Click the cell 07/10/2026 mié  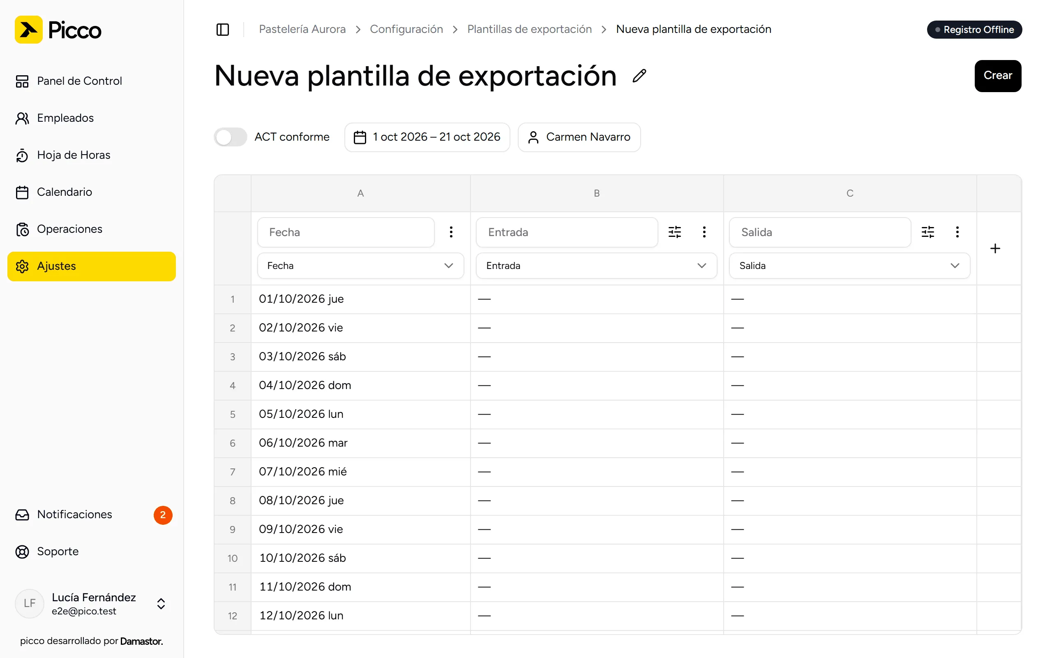tap(360, 472)
